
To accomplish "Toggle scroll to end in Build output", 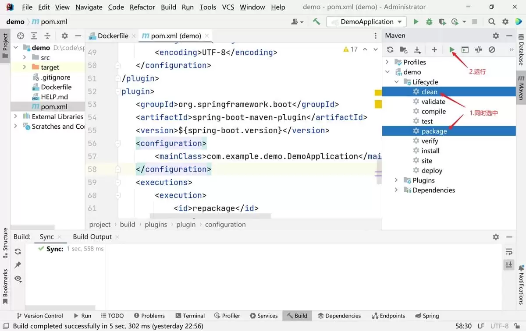I will coord(509,264).
